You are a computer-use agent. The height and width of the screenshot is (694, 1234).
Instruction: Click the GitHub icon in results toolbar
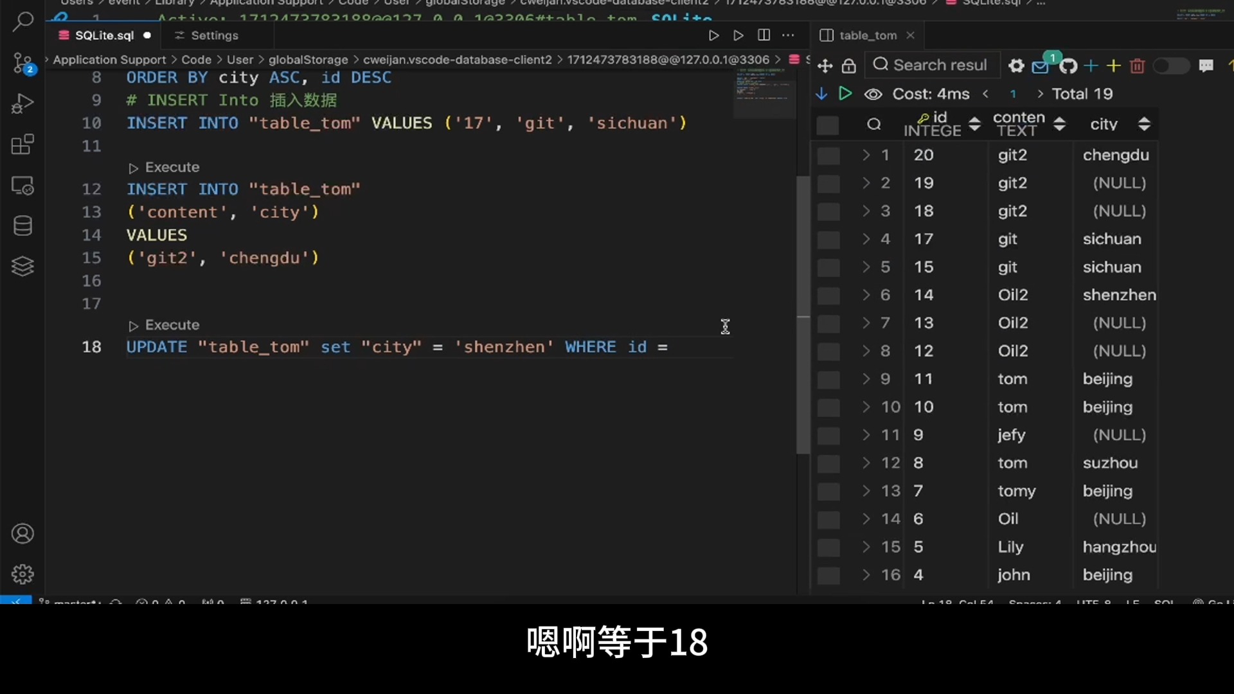(x=1068, y=66)
